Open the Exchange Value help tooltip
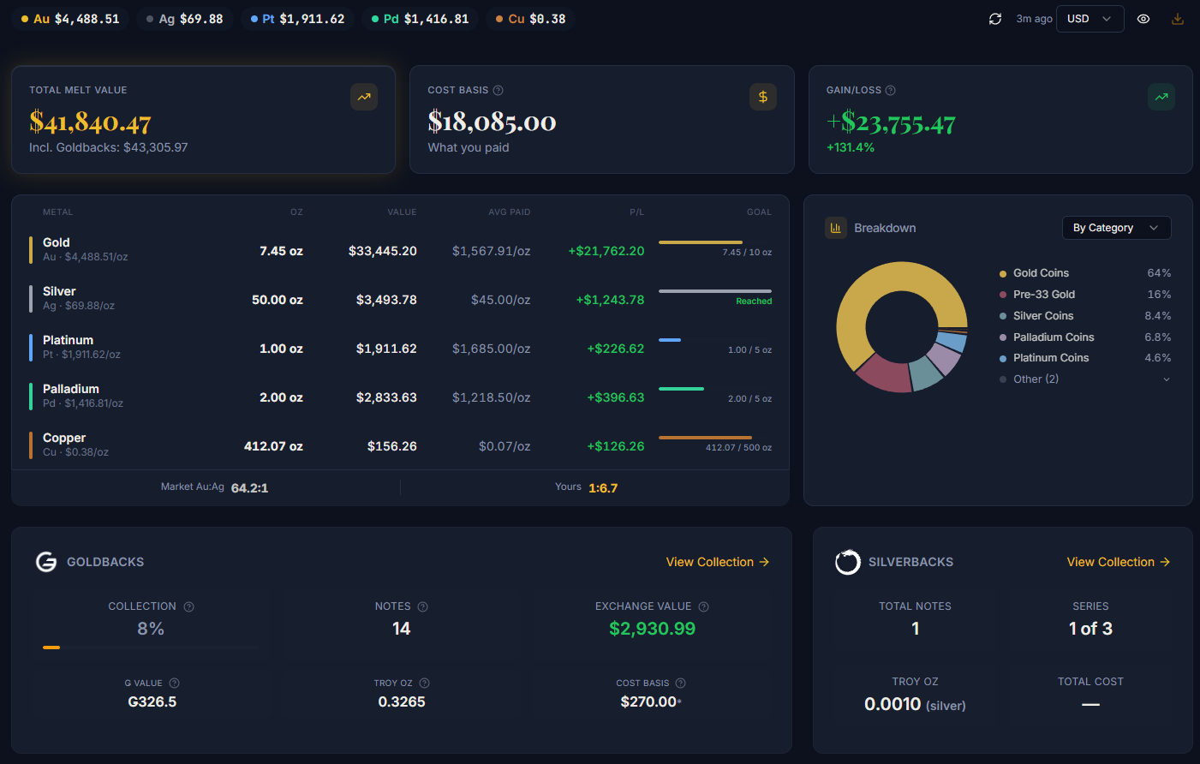The width and height of the screenshot is (1200, 764). tap(702, 606)
